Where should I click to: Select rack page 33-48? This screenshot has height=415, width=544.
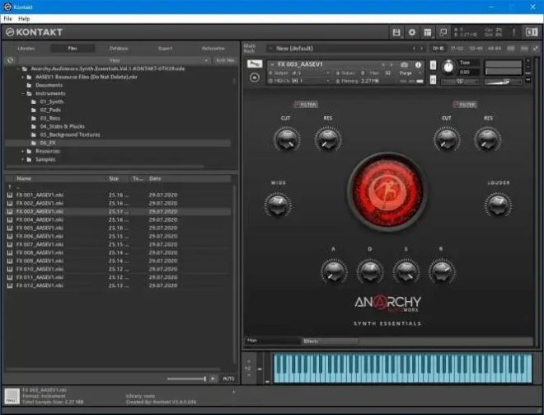[476, 49]
